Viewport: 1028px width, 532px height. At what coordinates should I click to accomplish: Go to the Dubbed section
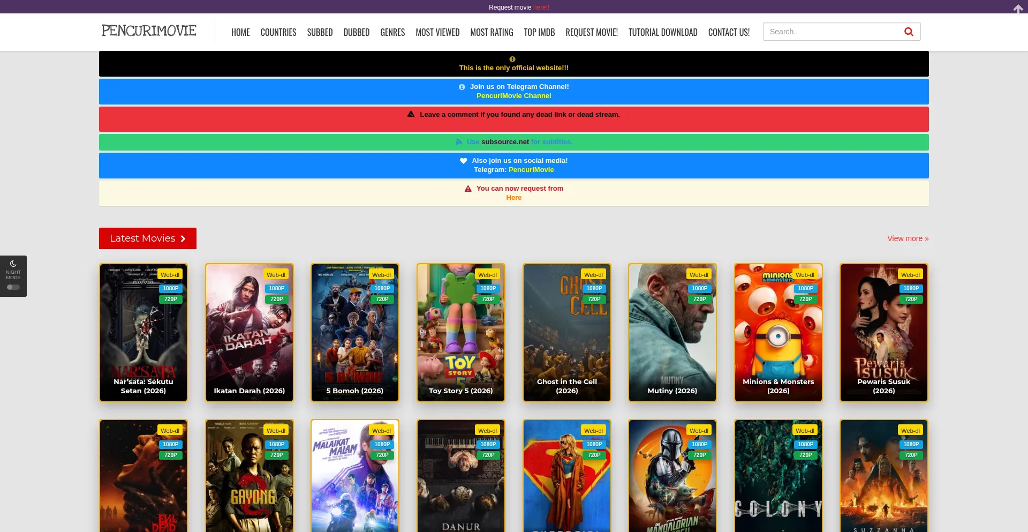click(357, 32)
